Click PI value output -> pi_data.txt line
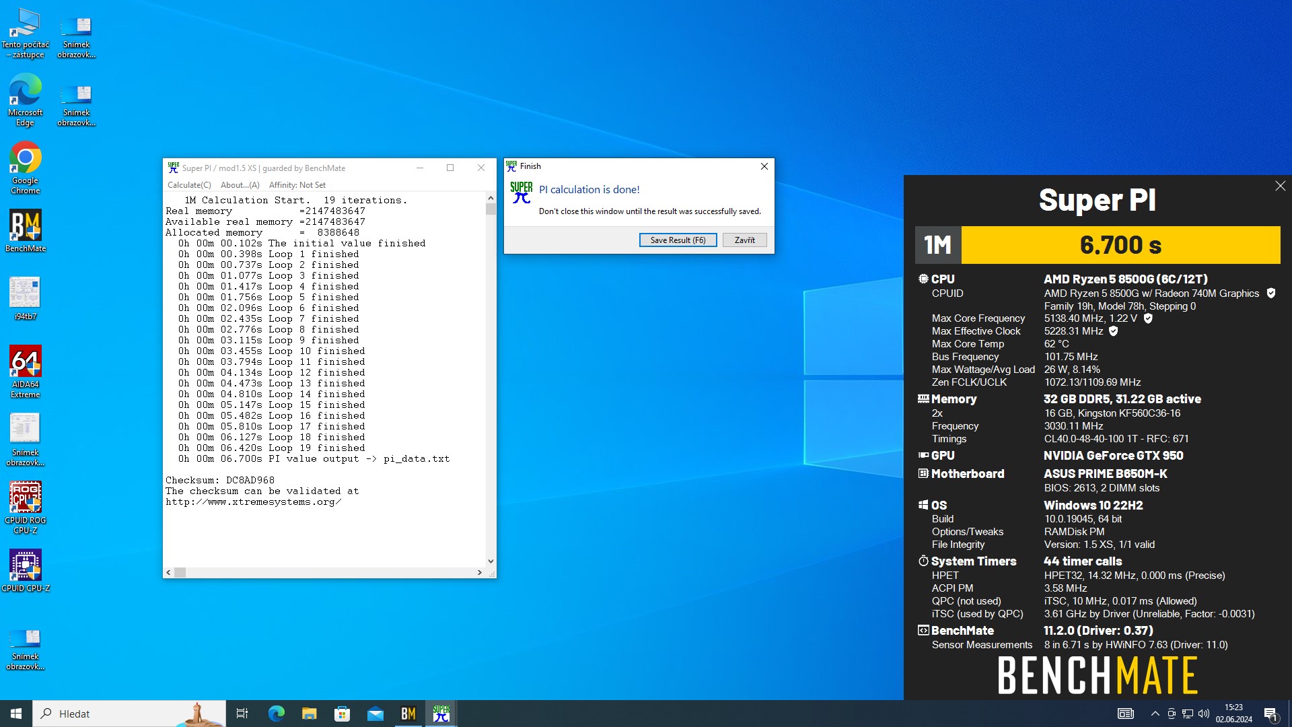The width and height of the screenshot is (1292, 727). 314,459
